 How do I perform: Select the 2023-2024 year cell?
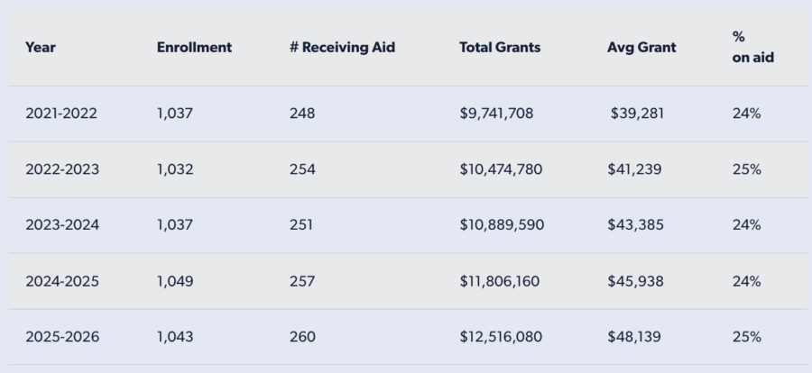[x=62, y=225]
